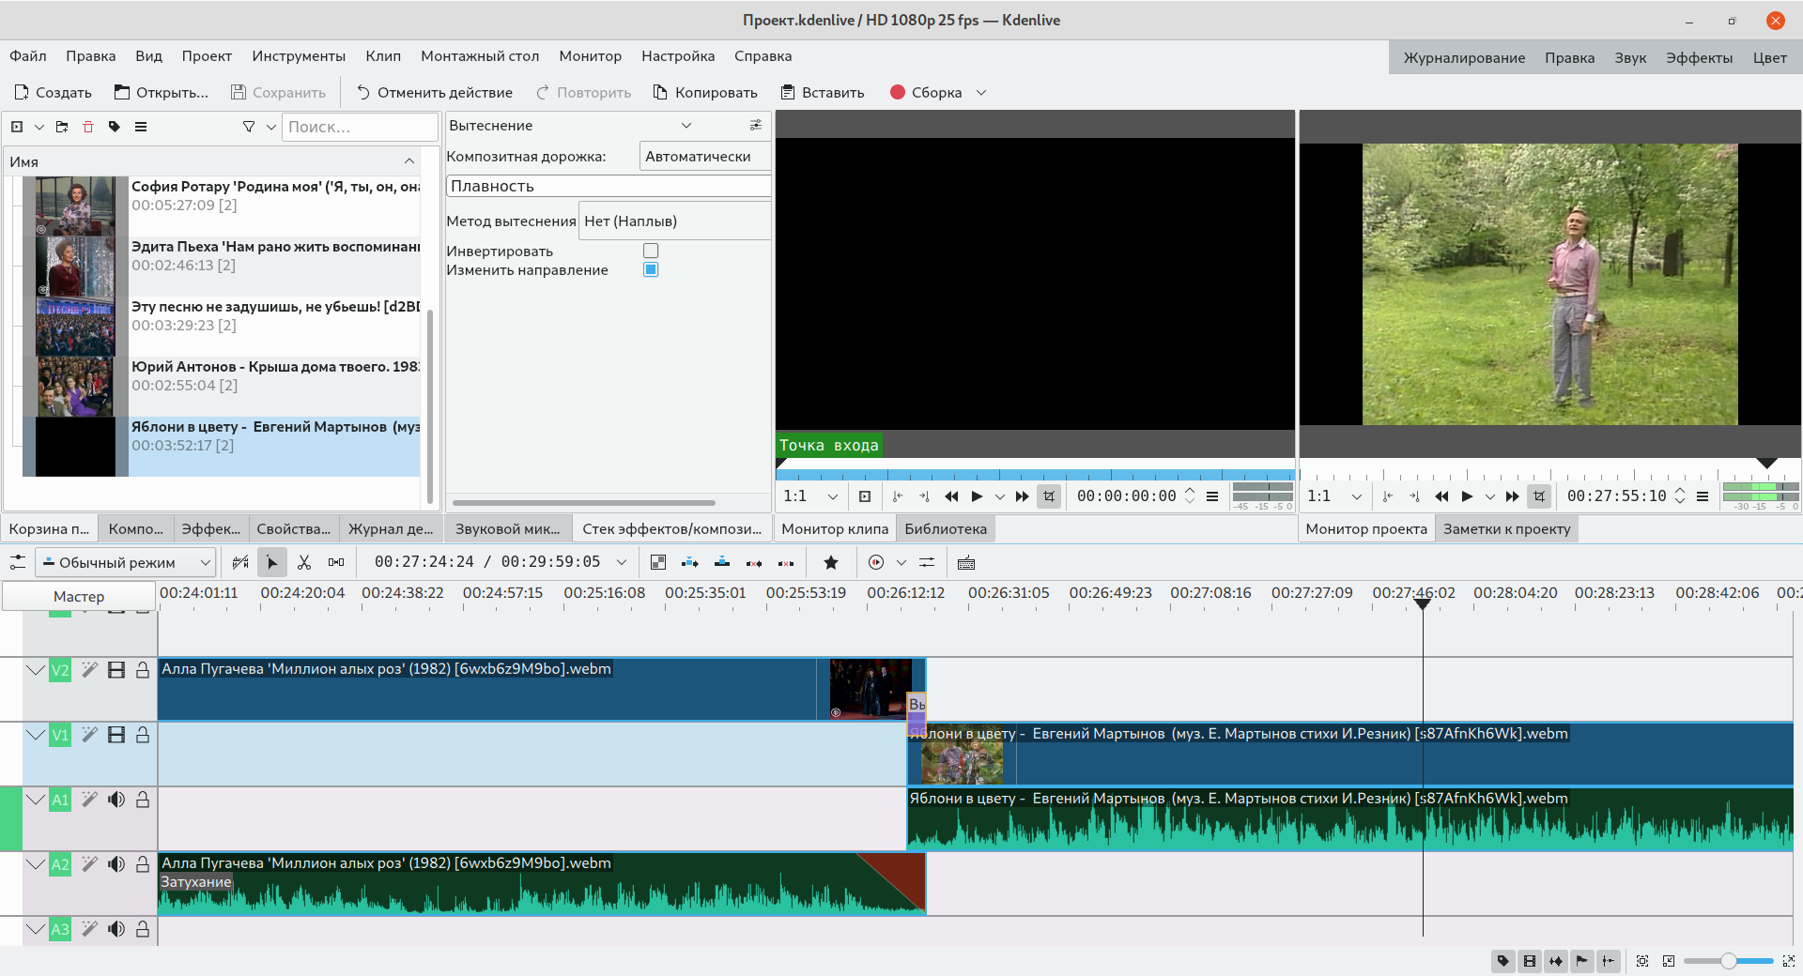Click the overwrite clip zone icon
Screen dimensions: 1803x976
pos(722,562)
